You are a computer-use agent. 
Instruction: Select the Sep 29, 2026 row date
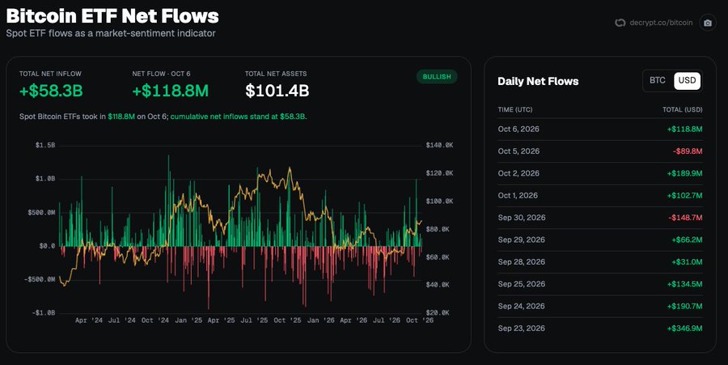(x=522, y=240)
